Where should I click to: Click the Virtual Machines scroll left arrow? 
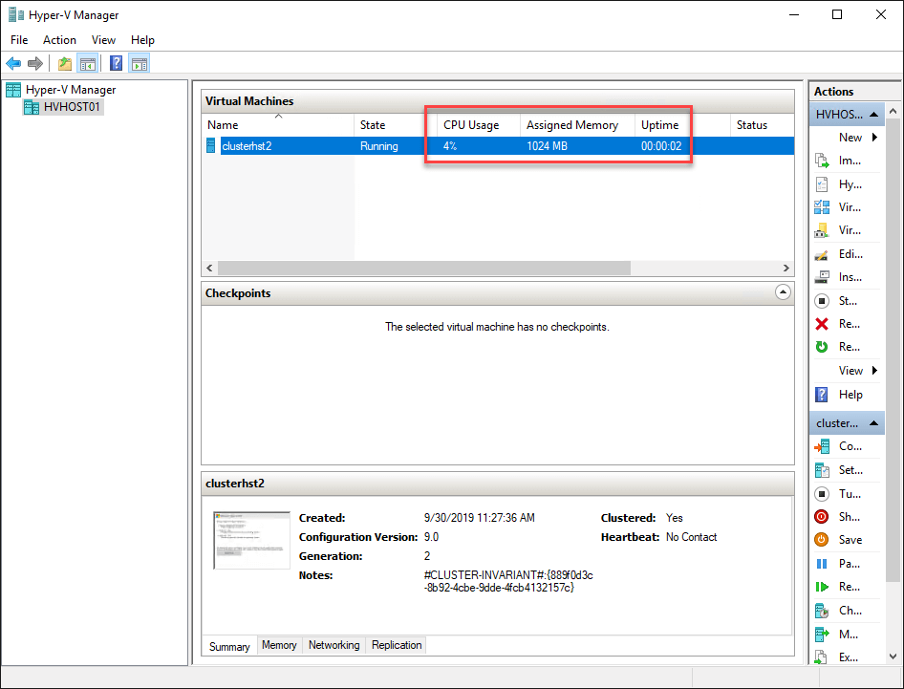(x=209, y=268)
